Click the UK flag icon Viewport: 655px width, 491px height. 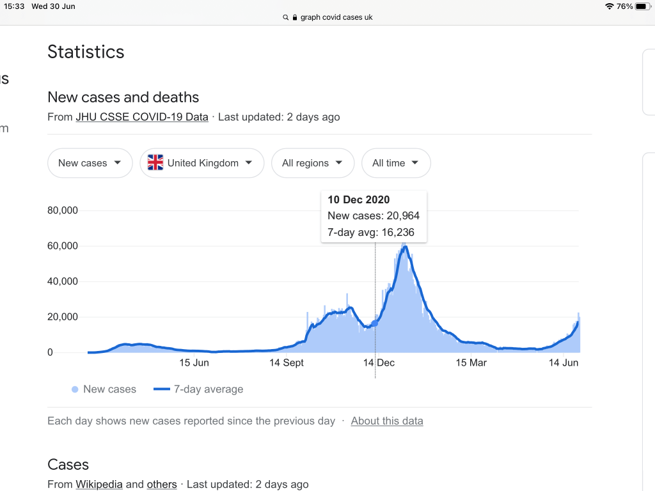tap(155, 163)
